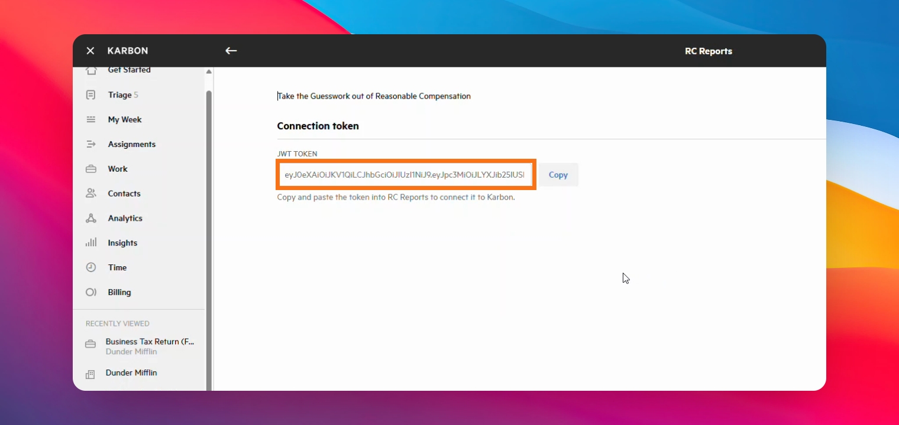The height and width of the screenshot is (425, 899).
Task: Go back using the left arrow
Action: pyautogui.click(x=231, y=51)
